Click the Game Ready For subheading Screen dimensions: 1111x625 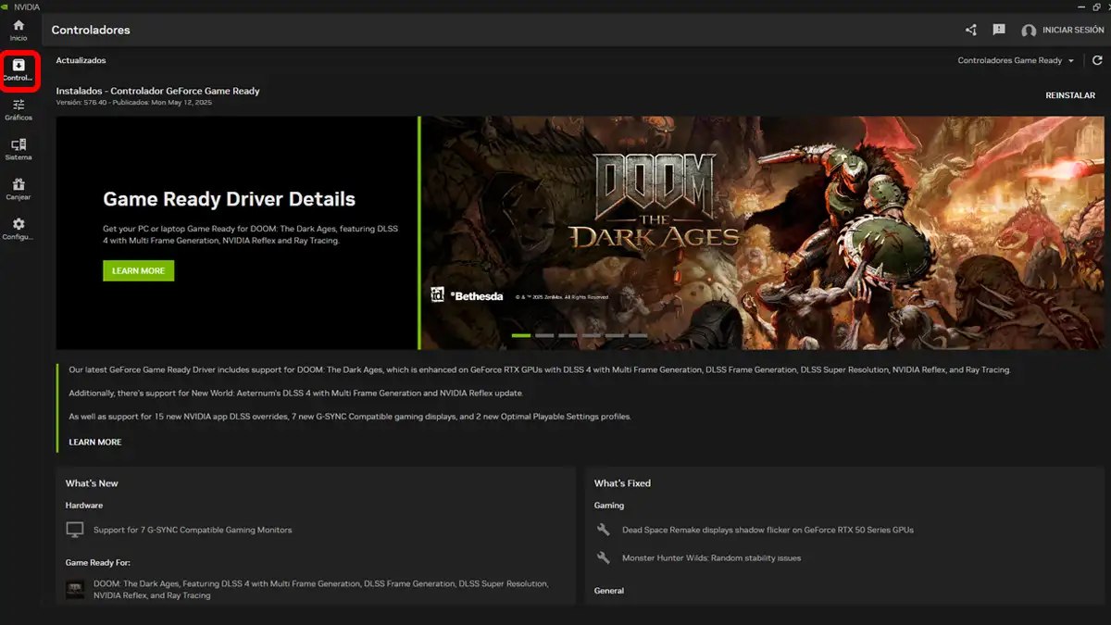point(96,562)
